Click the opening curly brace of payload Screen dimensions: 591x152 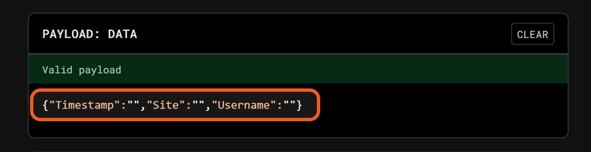[x=46, y=105]
